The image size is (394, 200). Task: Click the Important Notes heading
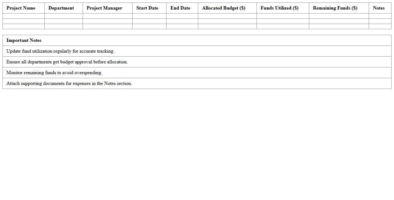[24, 40]
